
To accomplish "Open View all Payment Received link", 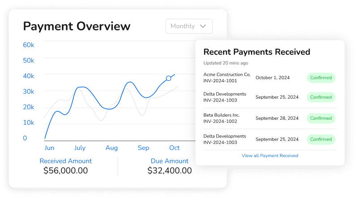I will click(x=270, y=155).
